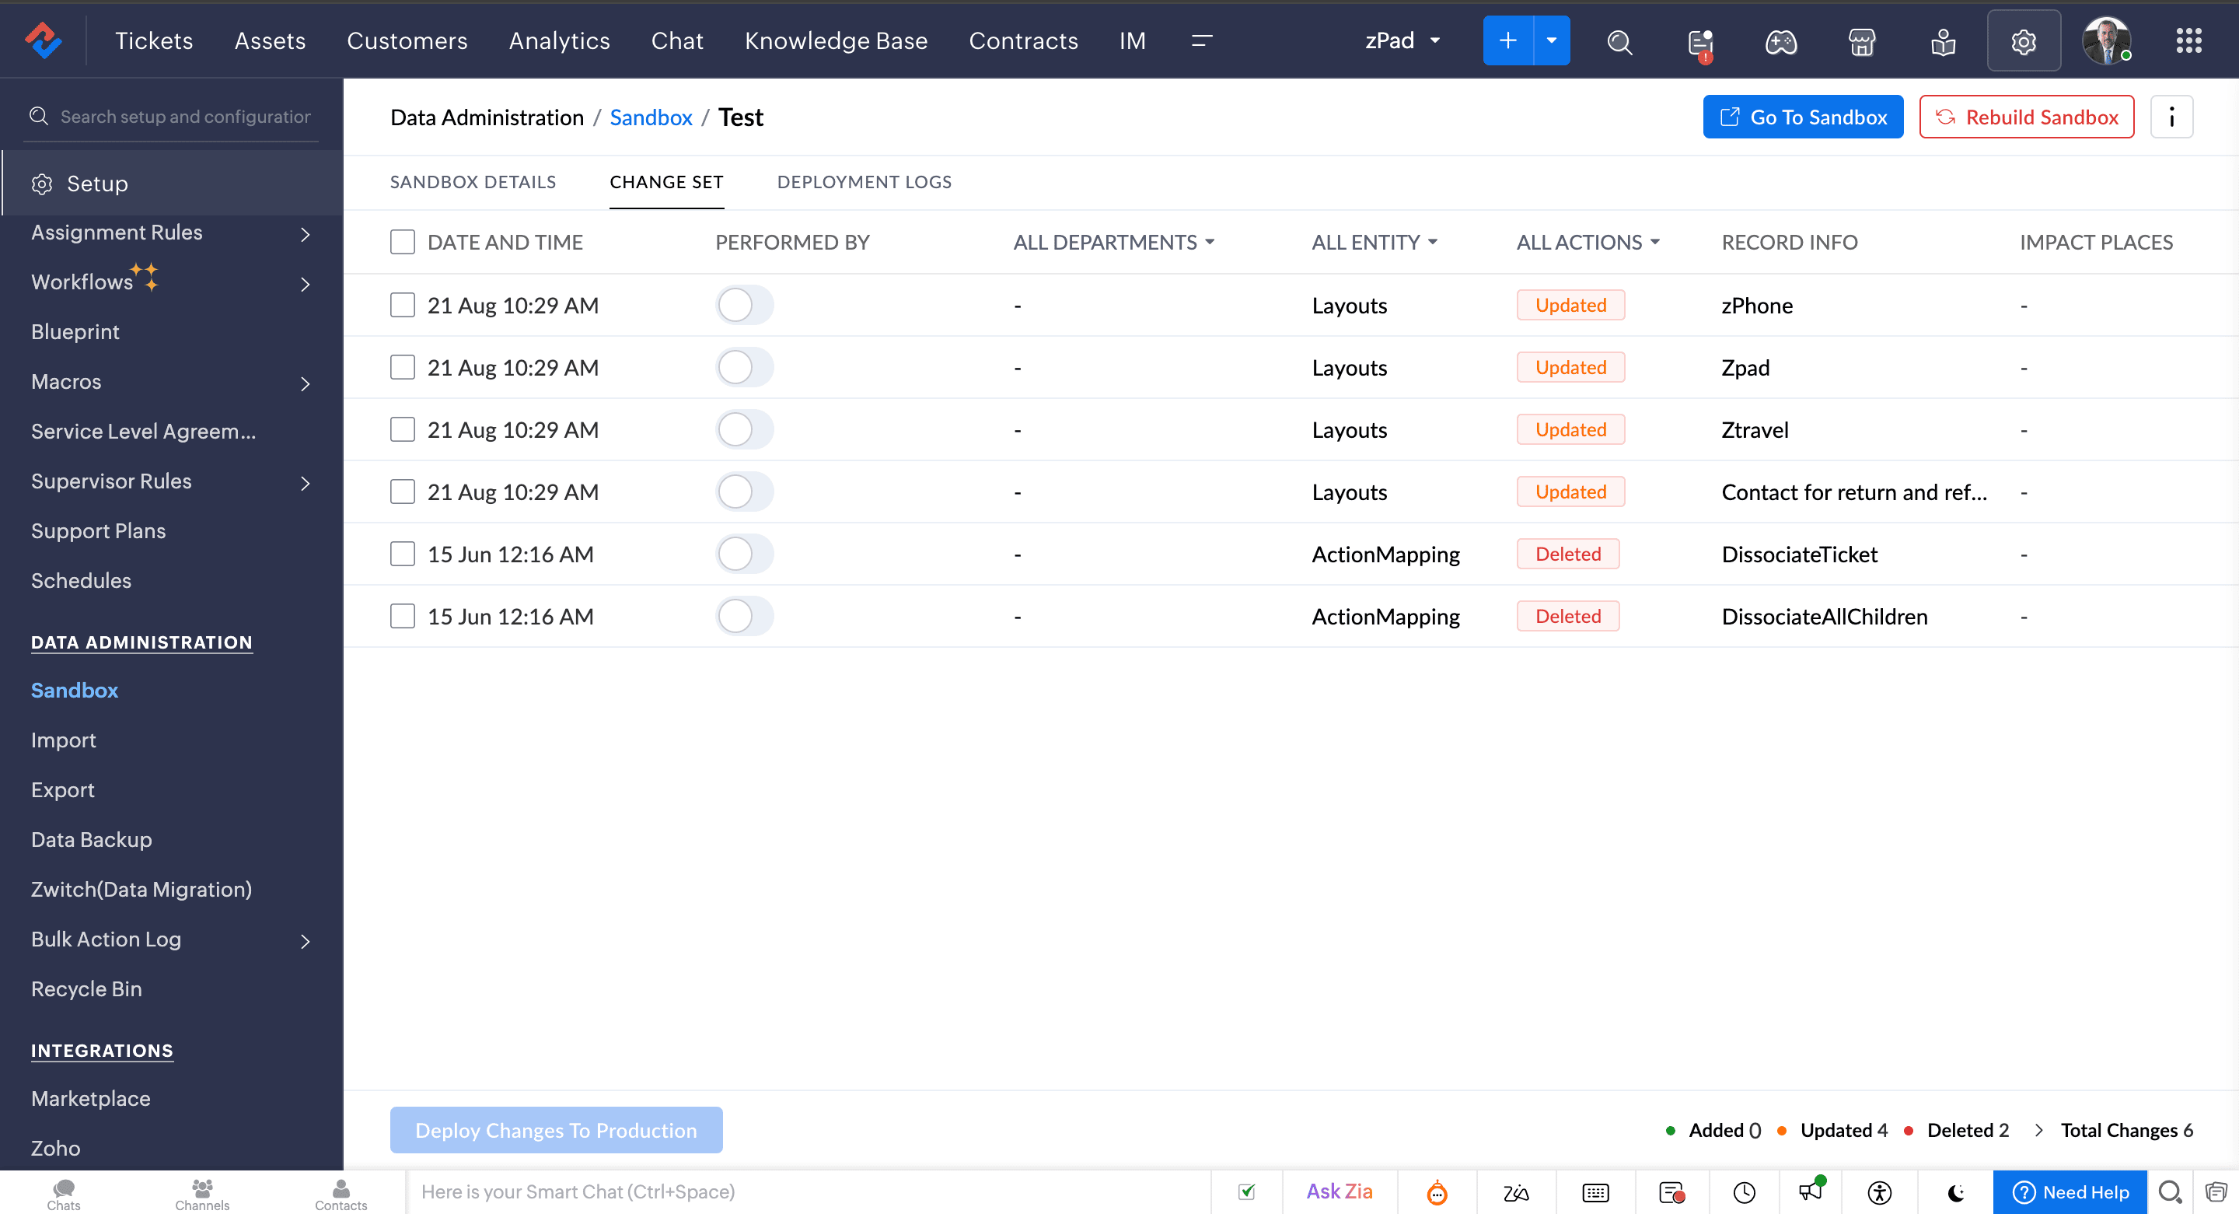Click Sandbox breadcrumb link
Viewport: 2239px width, 1214px height.
coord(651,117)
